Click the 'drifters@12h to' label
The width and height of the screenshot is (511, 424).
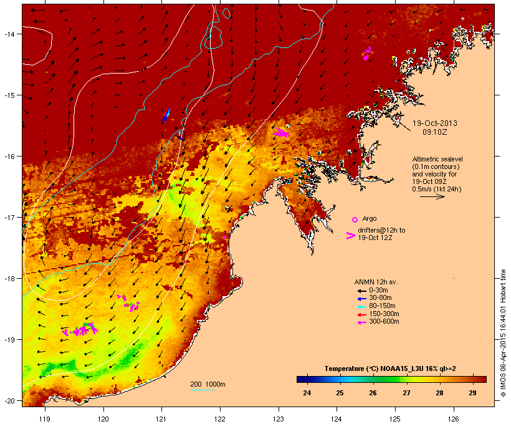pyautogui.click(x=381, y=230)
